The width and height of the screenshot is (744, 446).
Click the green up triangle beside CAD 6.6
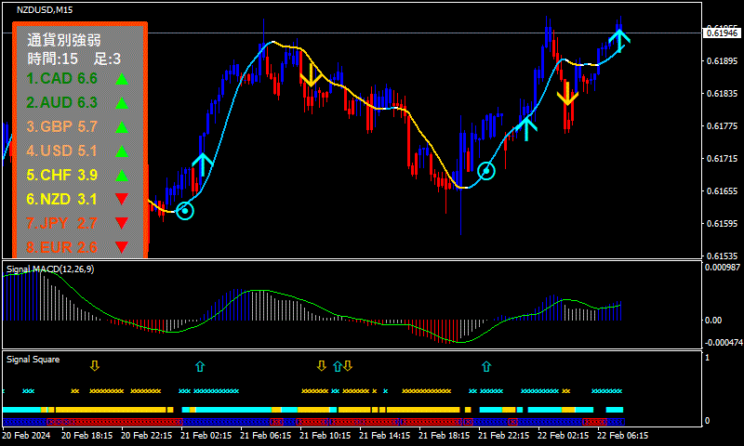click(121, 79)
